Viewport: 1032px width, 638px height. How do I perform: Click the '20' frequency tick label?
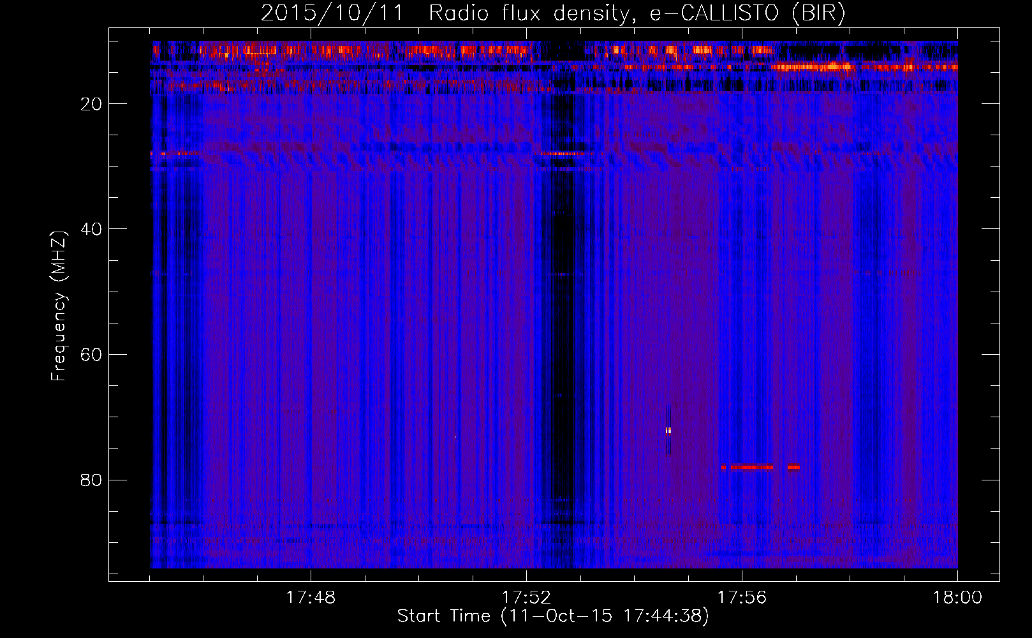[91, 104]
